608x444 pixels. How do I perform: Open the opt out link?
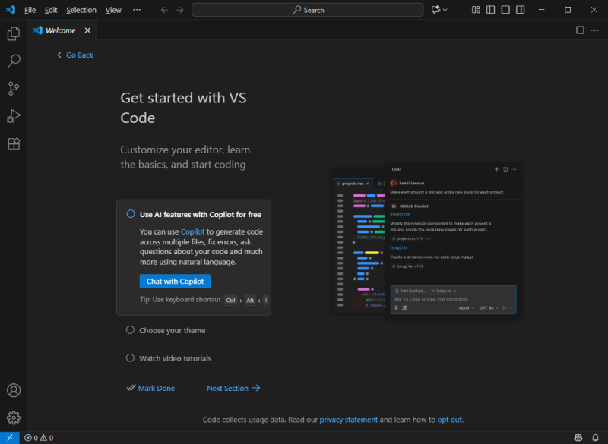(449, 420)
